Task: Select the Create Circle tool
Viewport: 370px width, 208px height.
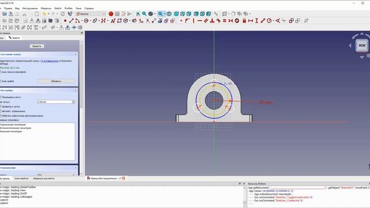Action: 86,21
